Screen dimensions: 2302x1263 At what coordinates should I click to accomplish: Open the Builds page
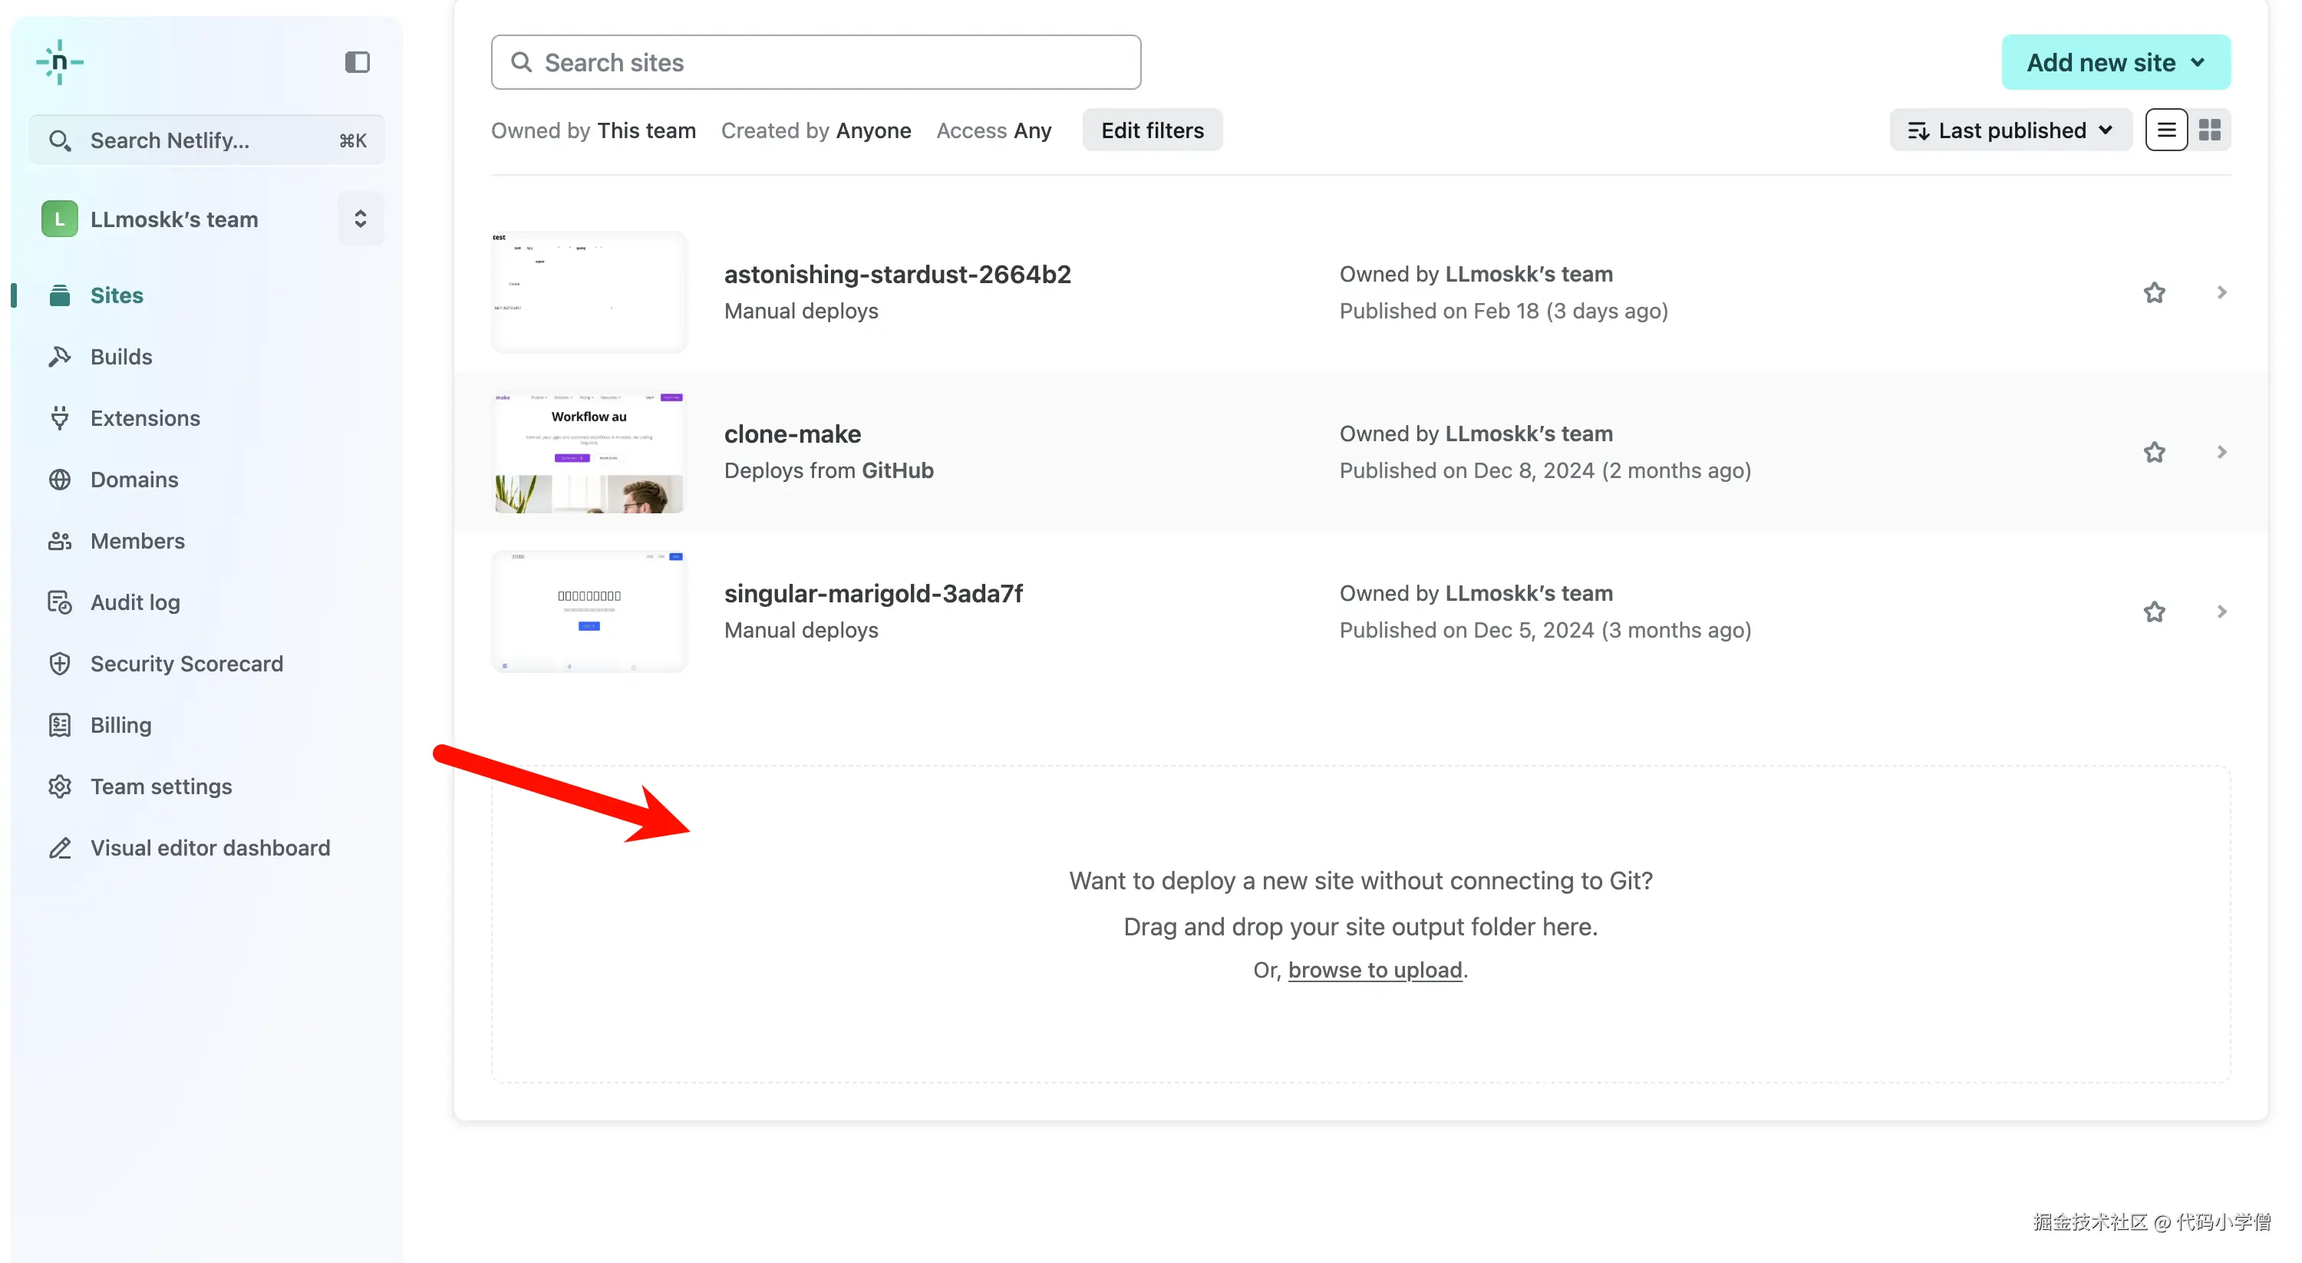coord(120,357)
